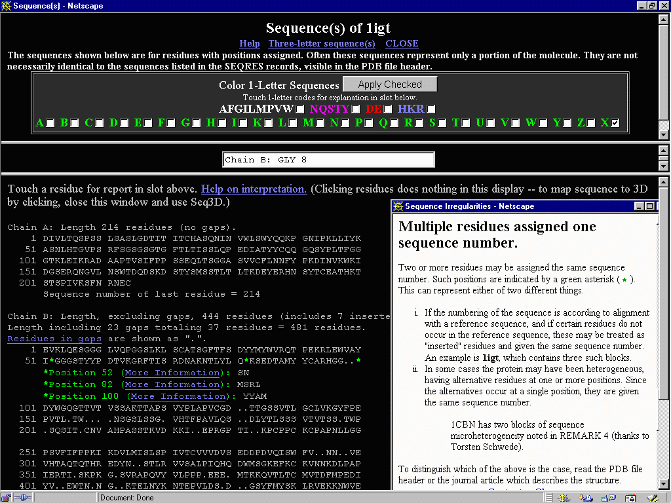This screenshot has width=671, height=503.
Task: Enable the NQSTY residue group checkbox
Action: tap(356, 109)
